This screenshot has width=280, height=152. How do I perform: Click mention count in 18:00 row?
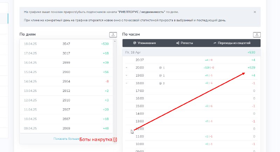pyautogui.click(x=162, y=83)
